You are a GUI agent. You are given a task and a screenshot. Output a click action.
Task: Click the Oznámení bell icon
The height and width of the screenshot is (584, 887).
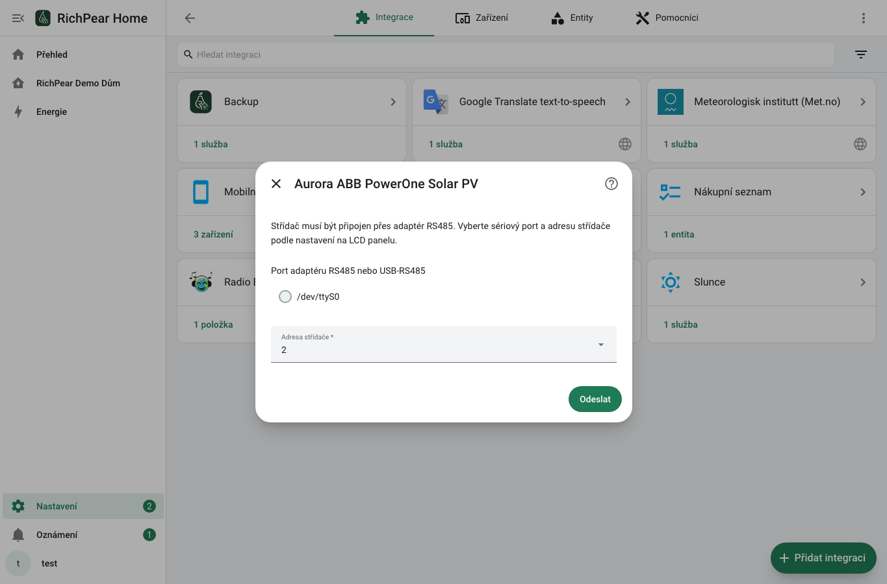point(18,535)
